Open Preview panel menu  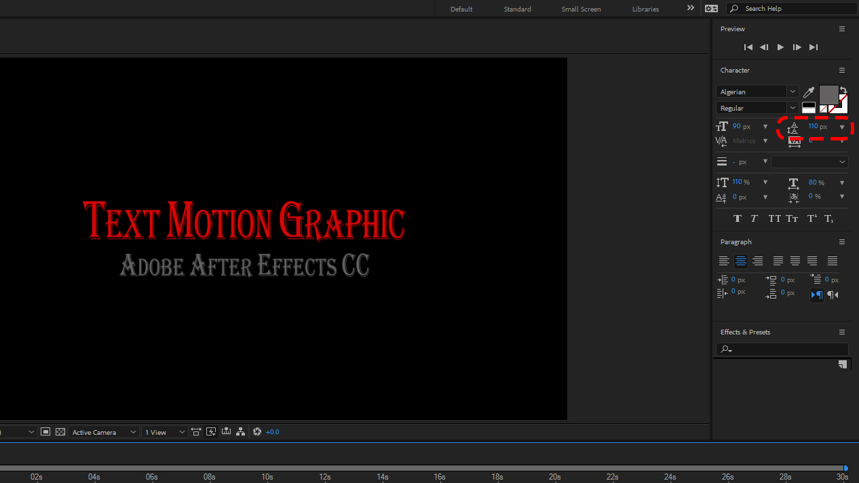[x=842, y=29]
